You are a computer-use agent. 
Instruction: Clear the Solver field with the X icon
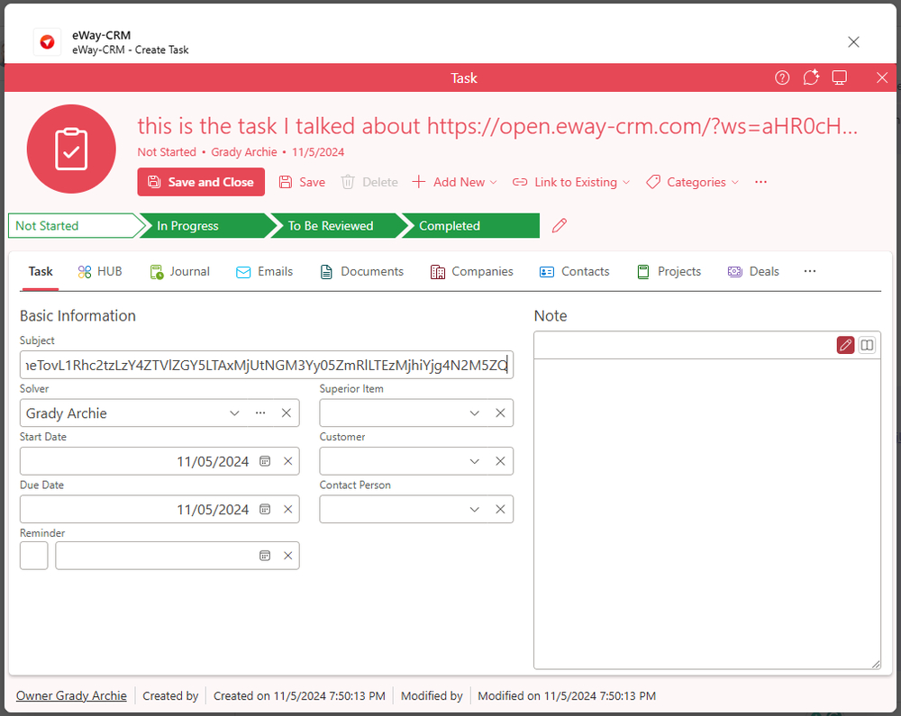pyautogui.click(x=287, y=412)
